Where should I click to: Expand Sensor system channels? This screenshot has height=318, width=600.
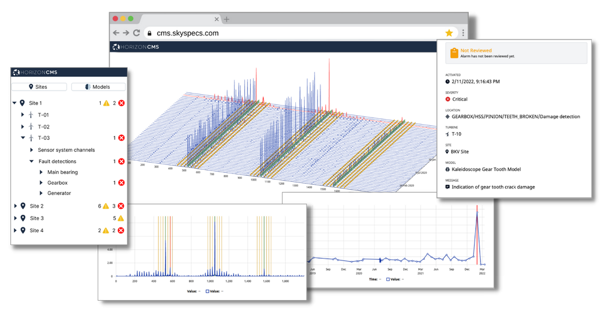[x=31, y=150]
